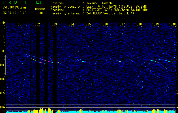Click the 1.1 kHz axis label
This screenshot has width=178, height=113.
click(2, 37)
